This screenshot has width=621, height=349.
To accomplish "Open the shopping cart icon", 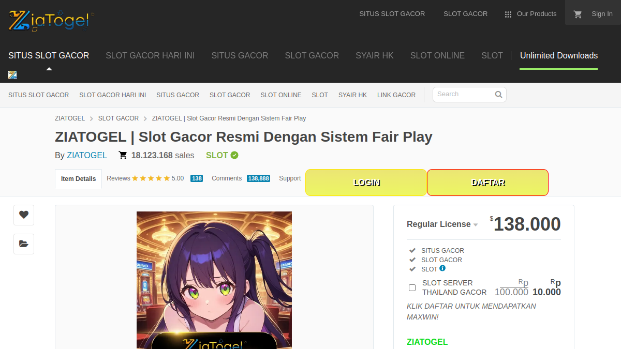I will (578, 14).
